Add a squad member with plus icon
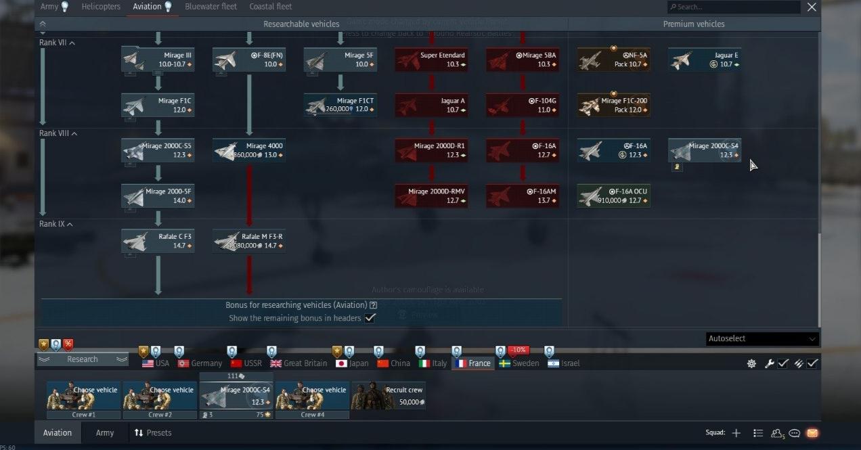The height and width of the screenshot is (450, 861). coord(736,433)
